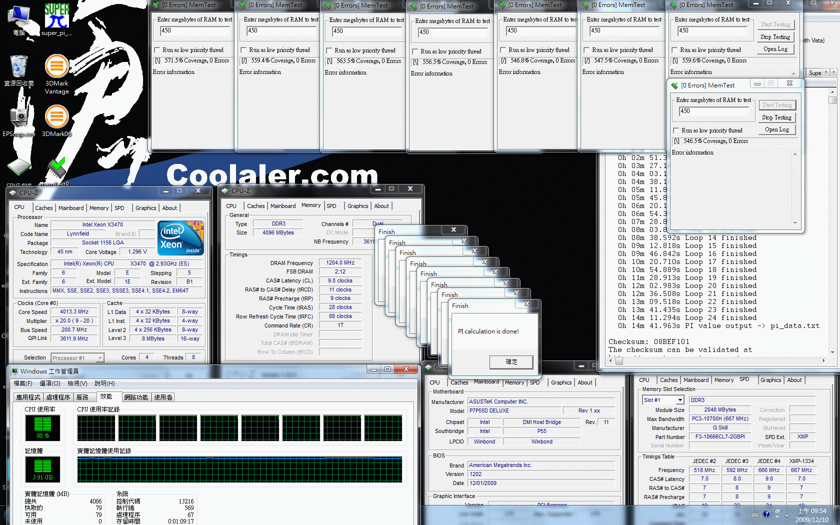Click Stop Testing in 559.6% coverage MemTest
Image resolution: width=840 pixels, height=525 pixels.
[775, 37]
